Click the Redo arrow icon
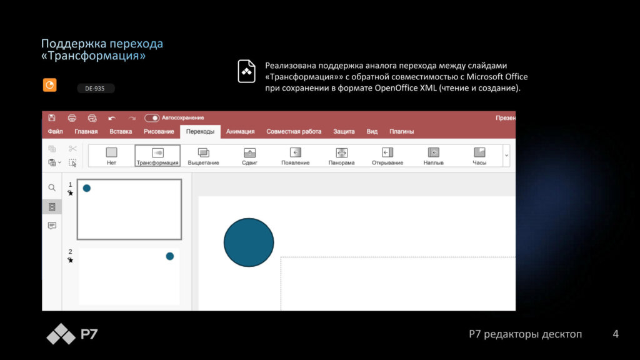The height and width of the screenshot is (360, 640). (x=132, y=118)
